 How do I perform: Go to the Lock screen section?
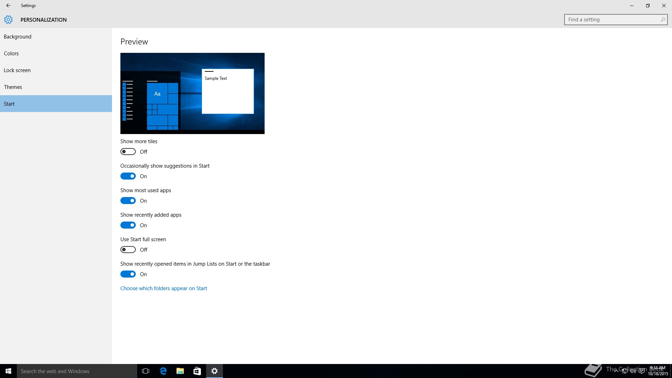point(17,70)
